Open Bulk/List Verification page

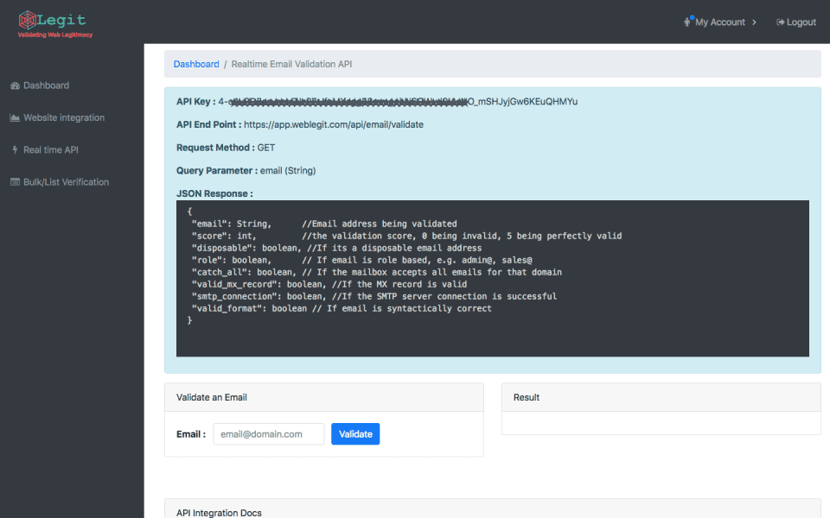(67, 182)
